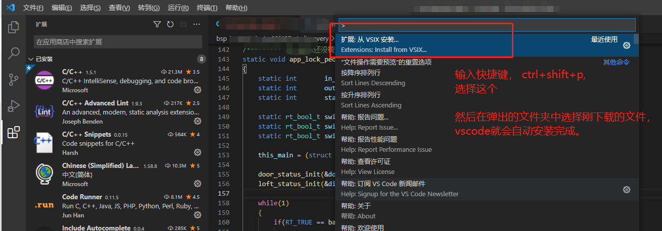The height and width of the screenshot is (231, 662).
Task: Open Code Runner extension entry title
Action: [82, 197]
